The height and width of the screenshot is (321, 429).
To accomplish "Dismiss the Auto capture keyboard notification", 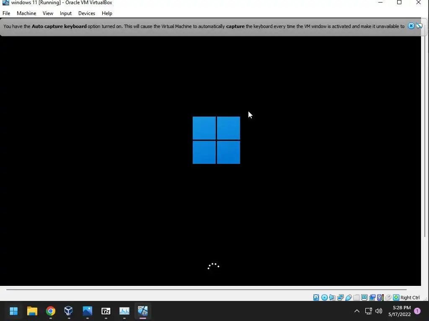I will [411, 26].
